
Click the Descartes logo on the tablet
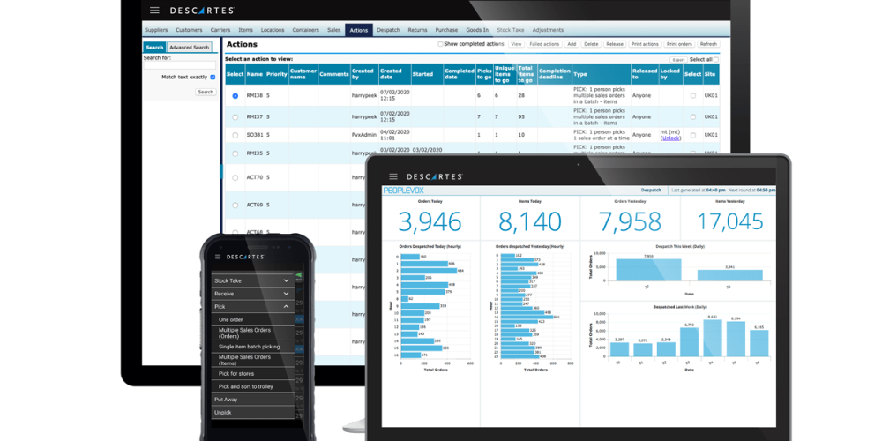pos(434,176)
